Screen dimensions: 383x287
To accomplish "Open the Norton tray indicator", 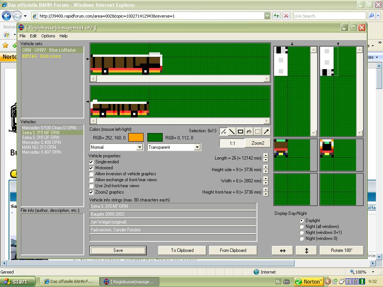I will (x=309, y=282).
